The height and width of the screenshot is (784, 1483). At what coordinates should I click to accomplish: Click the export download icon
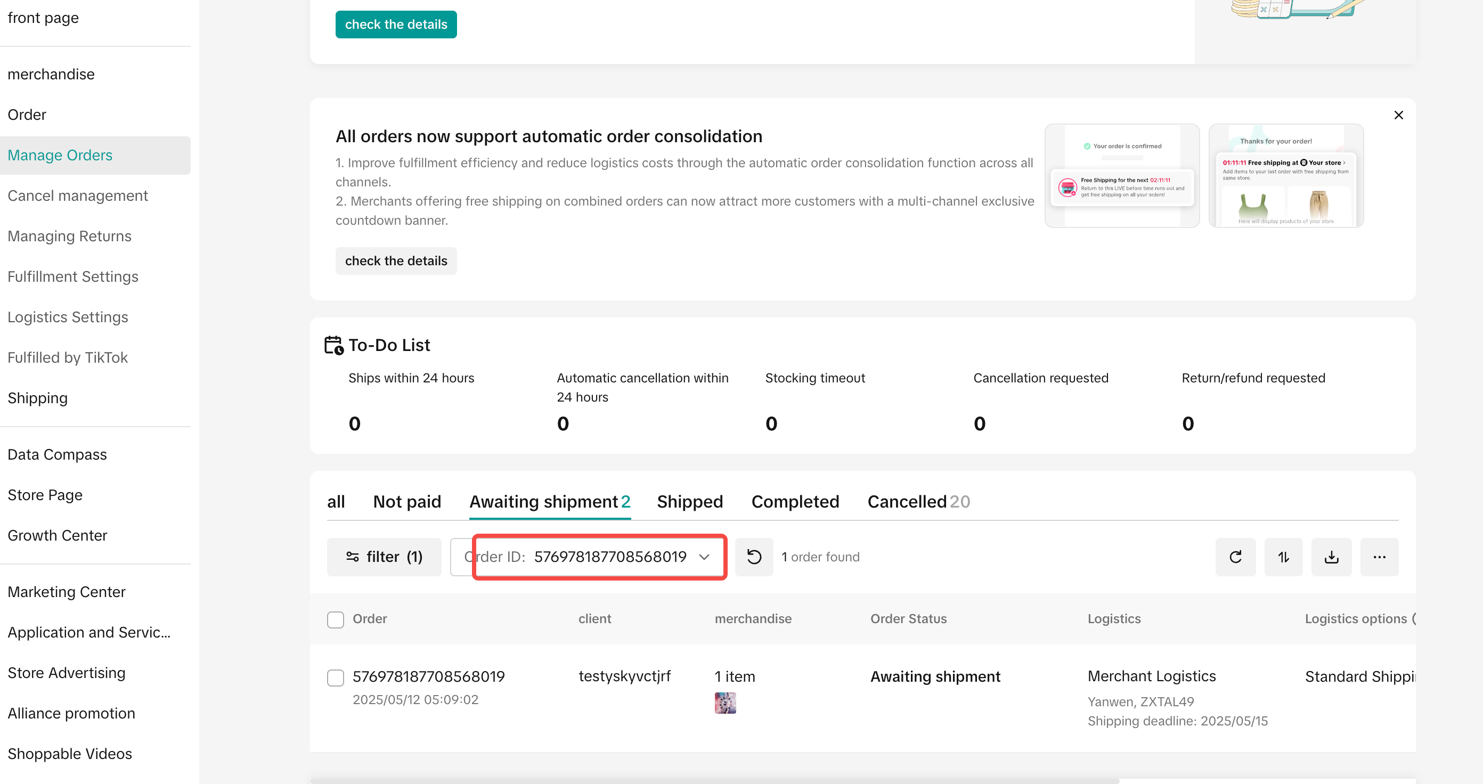[1331, 557]
